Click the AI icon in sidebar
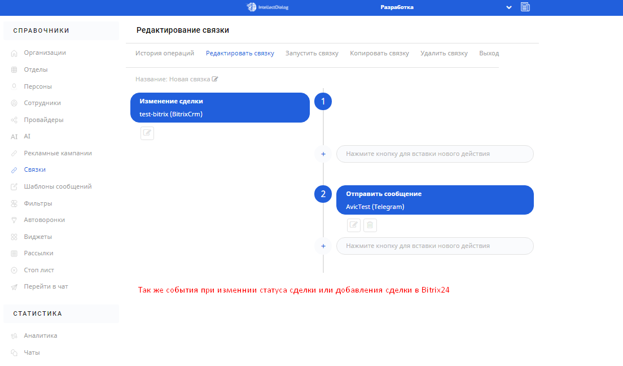 coord(14,137)
